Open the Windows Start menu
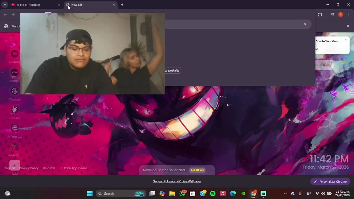This screenshot has height=199, width=354. tap(90, 193)
